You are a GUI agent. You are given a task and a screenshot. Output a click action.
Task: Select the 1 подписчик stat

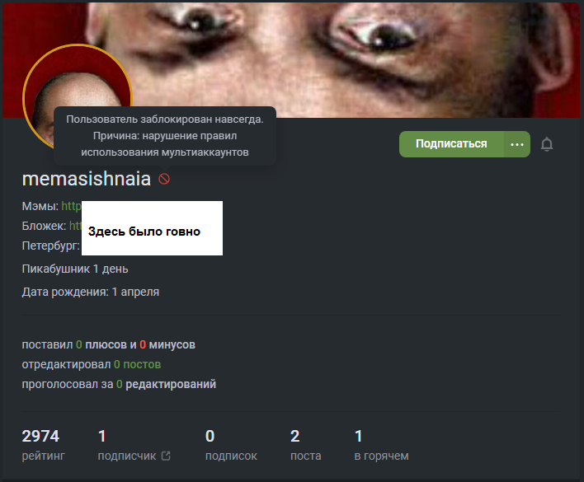[x=134, y=445]
